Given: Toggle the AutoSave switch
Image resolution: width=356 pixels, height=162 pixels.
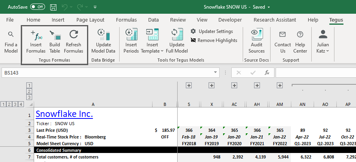Looking at the screenshot, I should 38,7.
